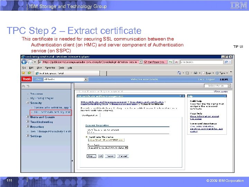Image resolution: width=249 pixels, height=187 pixels.
Task: Open a new blank browser tab
Action: (x=103, y=73)
